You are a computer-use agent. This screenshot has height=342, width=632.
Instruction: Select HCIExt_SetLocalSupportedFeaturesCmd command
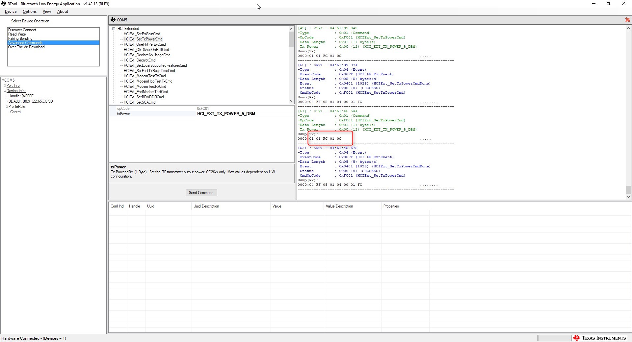click(x=155, y=65)
